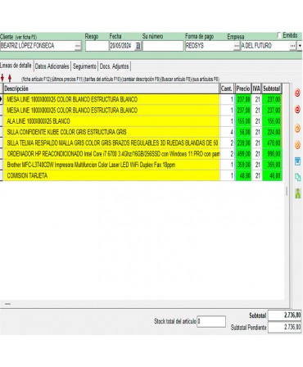Open the Forma de pago lookup button
The width and height of the screenshot is (303, 367).
[x=237, y=46]
